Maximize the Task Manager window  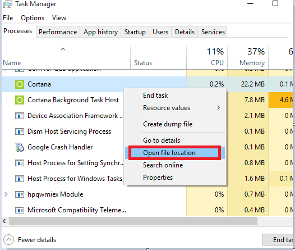pyautogui.click(x=275, y=3)
